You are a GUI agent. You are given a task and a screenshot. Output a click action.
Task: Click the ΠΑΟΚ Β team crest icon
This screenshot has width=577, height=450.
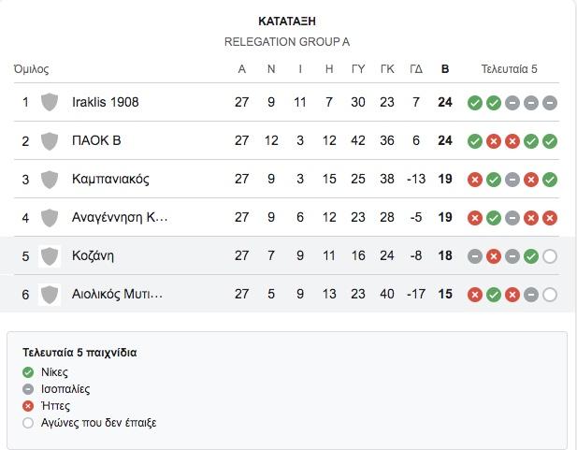coord(50,140)
